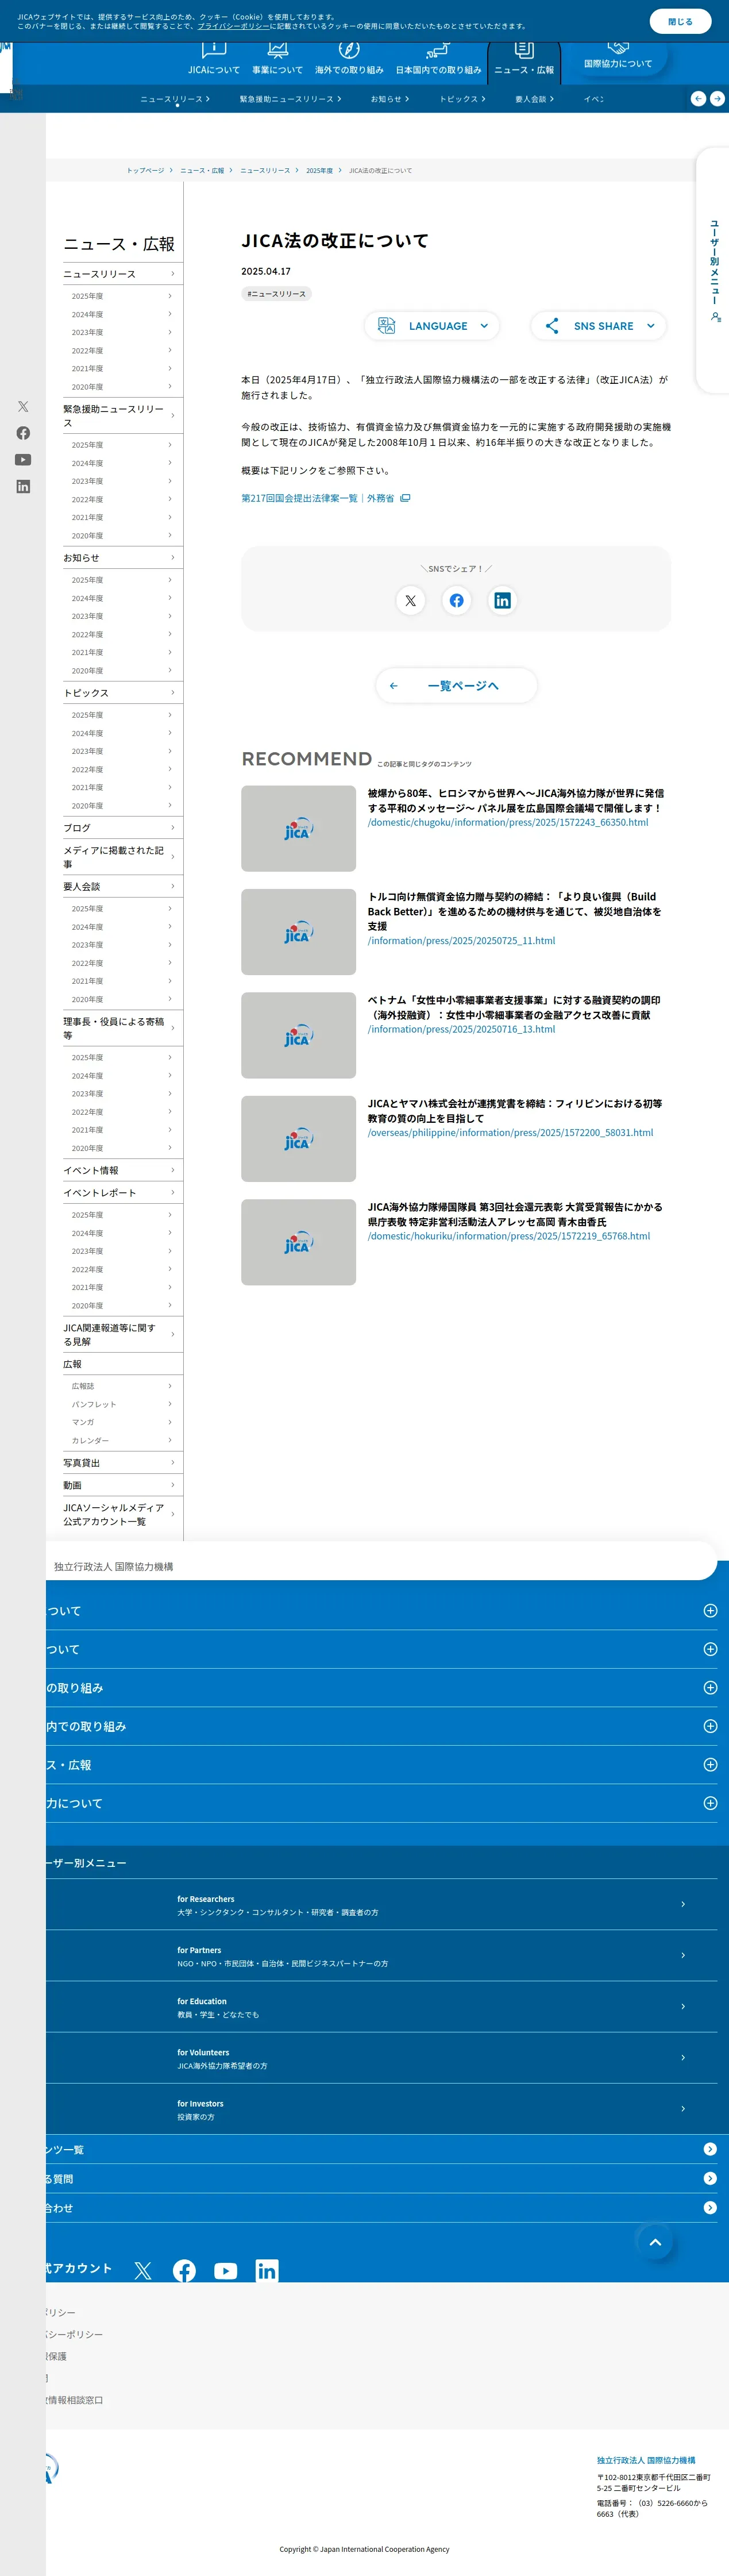Open the JICAについて nav icon
729x2576 pixels.
click(214, 58)
